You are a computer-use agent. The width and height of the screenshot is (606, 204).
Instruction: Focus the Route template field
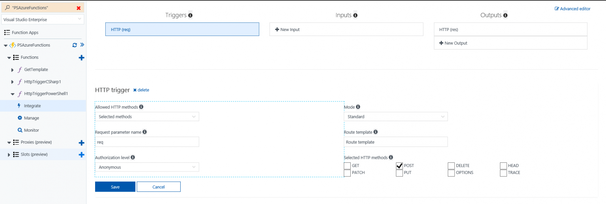[x=396, y=142]
